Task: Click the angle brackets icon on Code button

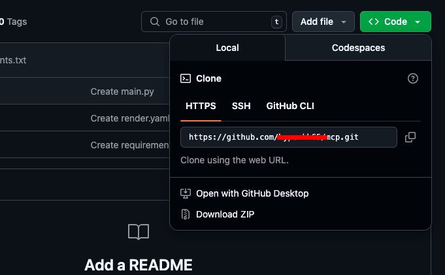Action: pyautogui.click(x=374, y=22)
